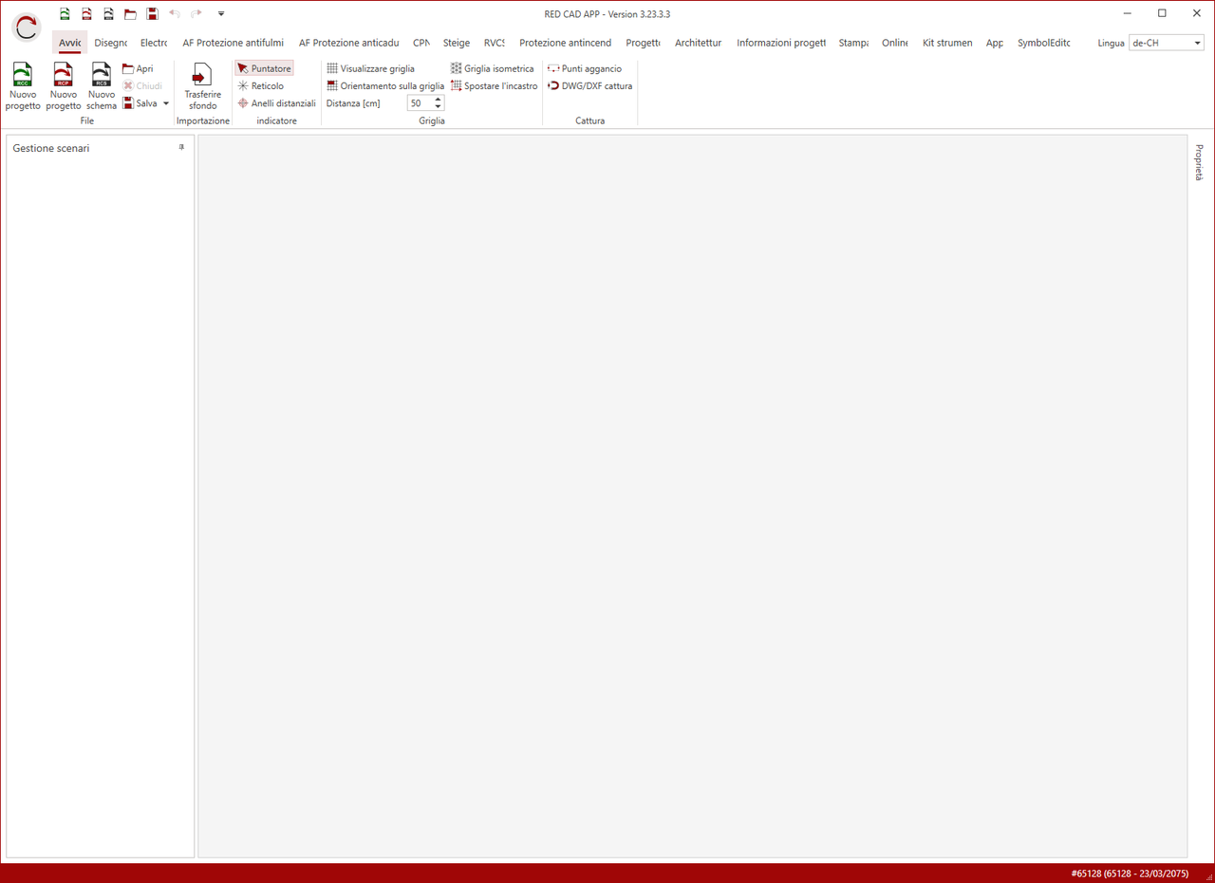Open the Protezione antincendio tab
The width and height of the screenshot is (1215, 883).
tap(565, 43)
